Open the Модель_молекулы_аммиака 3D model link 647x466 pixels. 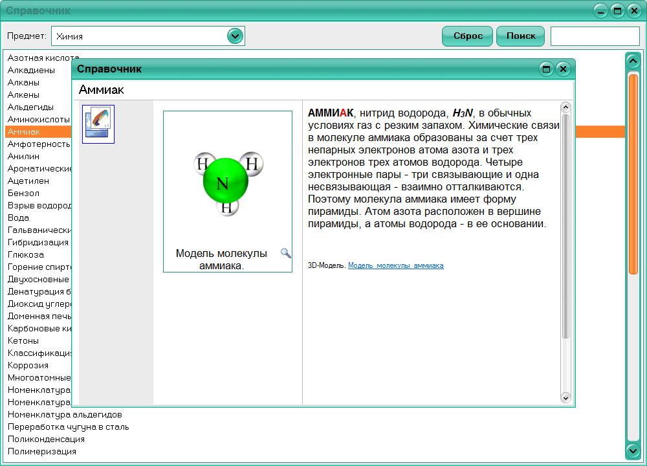click(395, 265)
